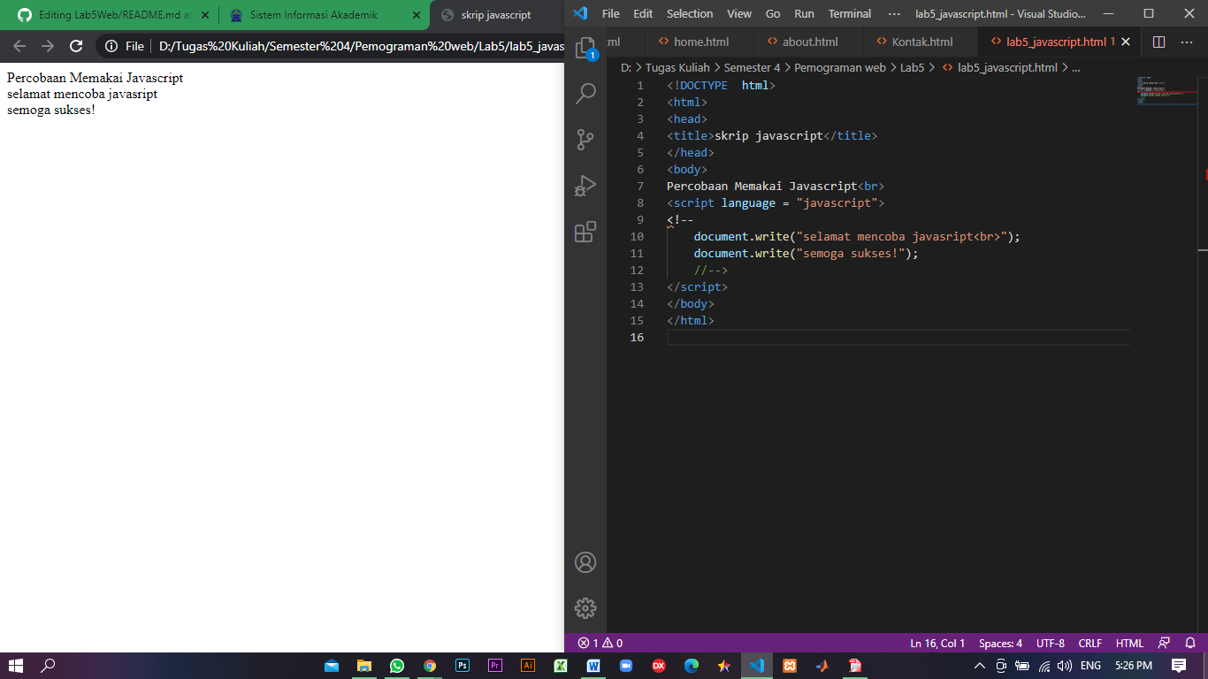Open the editor tab overflow menu
Image resolution: width=1208 pixels, height=679 pixels.
1188,42
